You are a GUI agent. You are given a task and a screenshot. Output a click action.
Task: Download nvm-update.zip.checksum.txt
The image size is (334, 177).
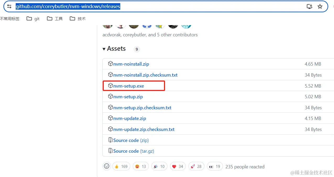tap(144, 129)
